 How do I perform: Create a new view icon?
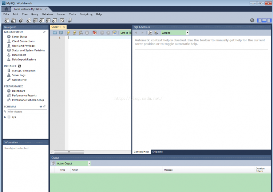click(41, 20)
